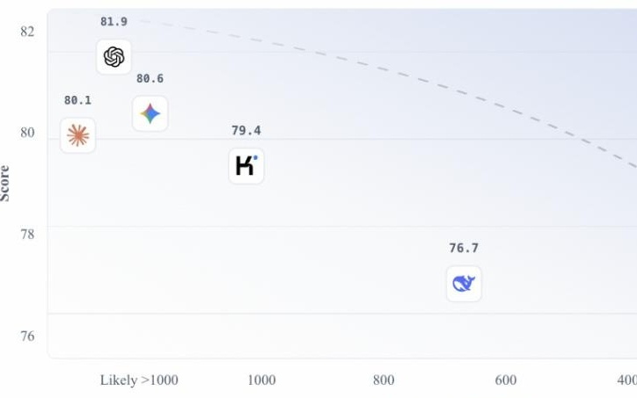This screenshot has height=398, width=637.
Task: Select the 78 y-axis tick label
Action: point(27,234)
